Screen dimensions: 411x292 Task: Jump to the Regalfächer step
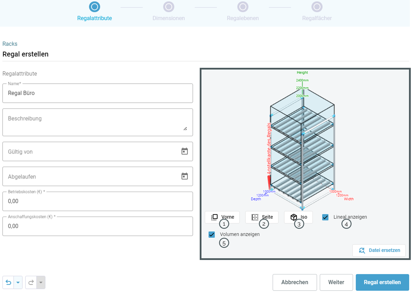click(x=317, y=7)
